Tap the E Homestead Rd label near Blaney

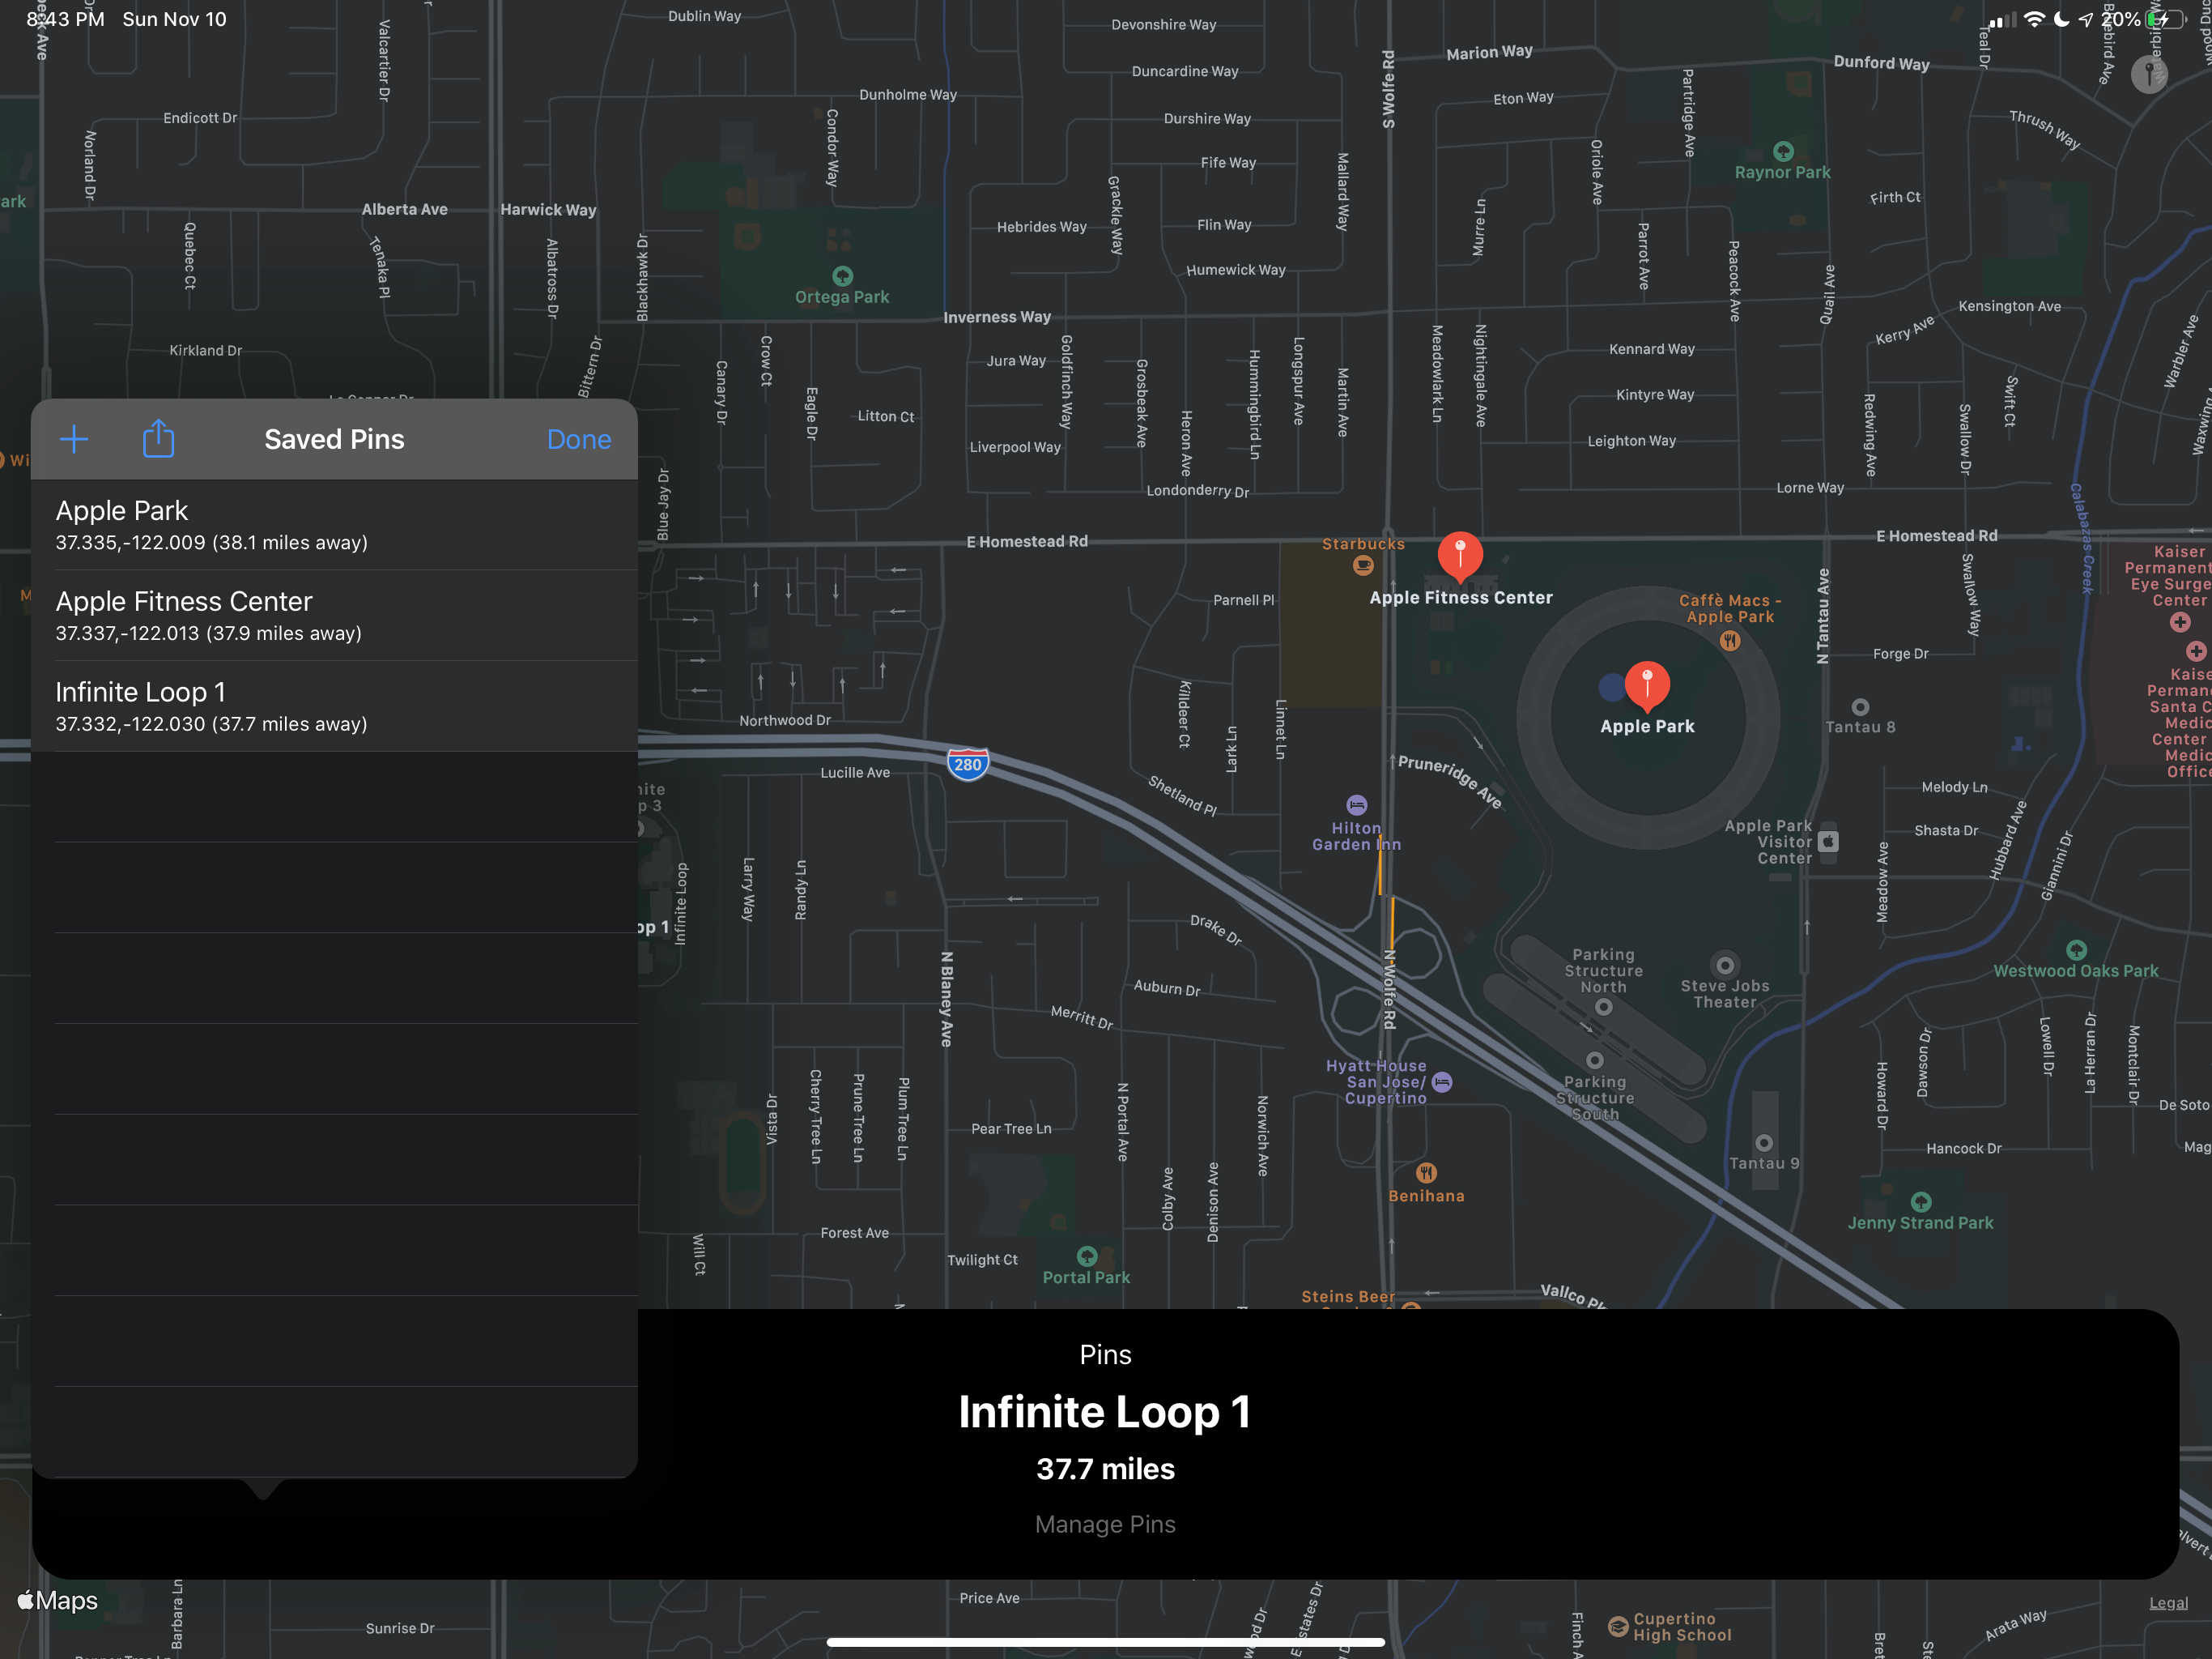click(x=1027, y=541)
